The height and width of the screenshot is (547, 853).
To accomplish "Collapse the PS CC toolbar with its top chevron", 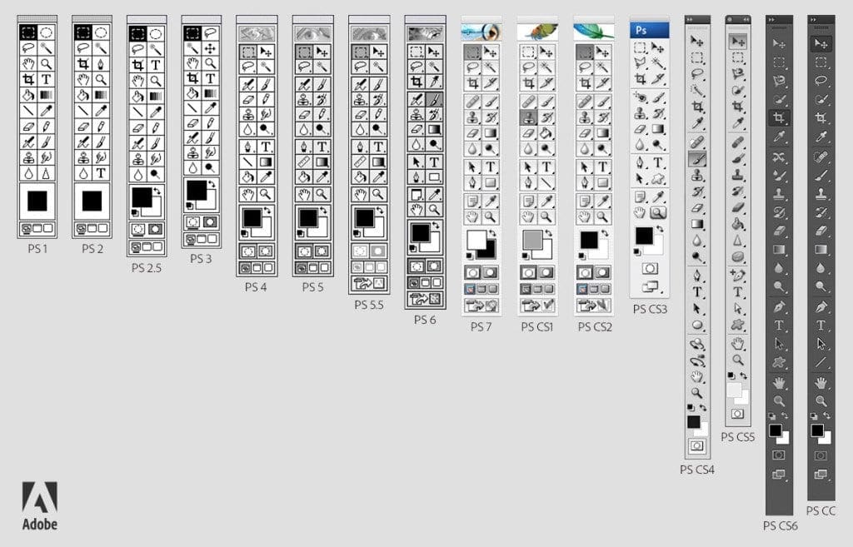I will [x=814, y=18].
